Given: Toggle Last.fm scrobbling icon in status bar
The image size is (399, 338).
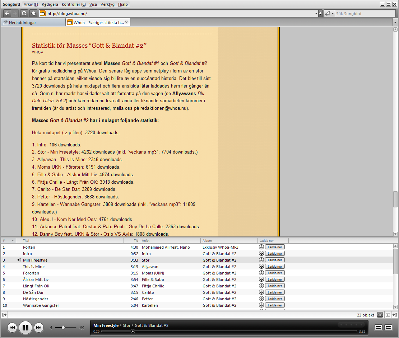Looking at the screenshot, I should pos(380,315).
